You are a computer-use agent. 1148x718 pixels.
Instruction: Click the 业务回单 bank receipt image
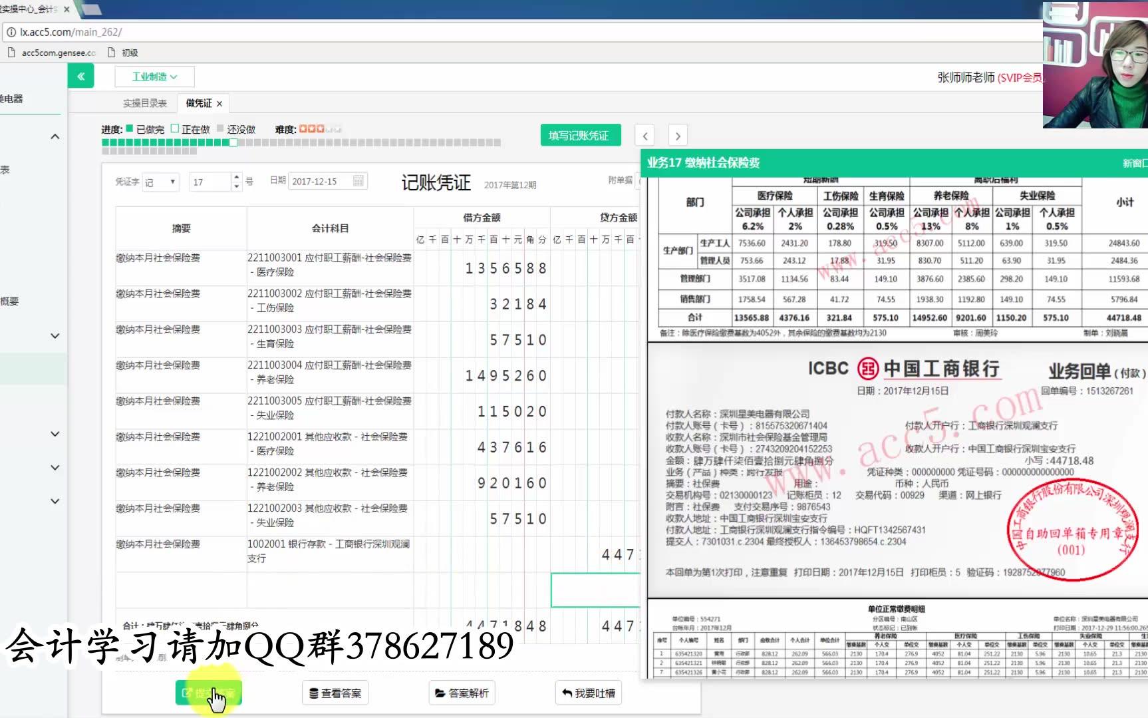coord(898,469)
